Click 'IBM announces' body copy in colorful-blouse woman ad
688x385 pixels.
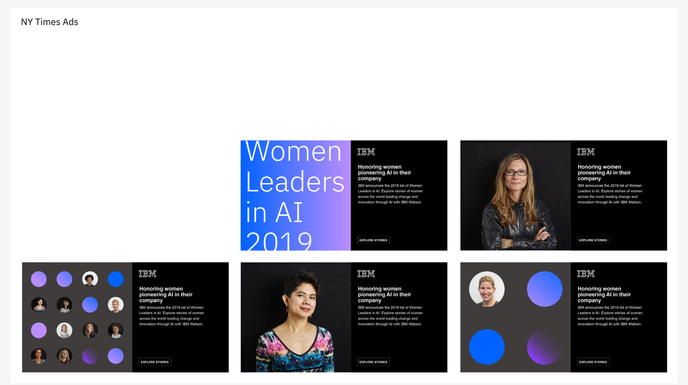390,316
